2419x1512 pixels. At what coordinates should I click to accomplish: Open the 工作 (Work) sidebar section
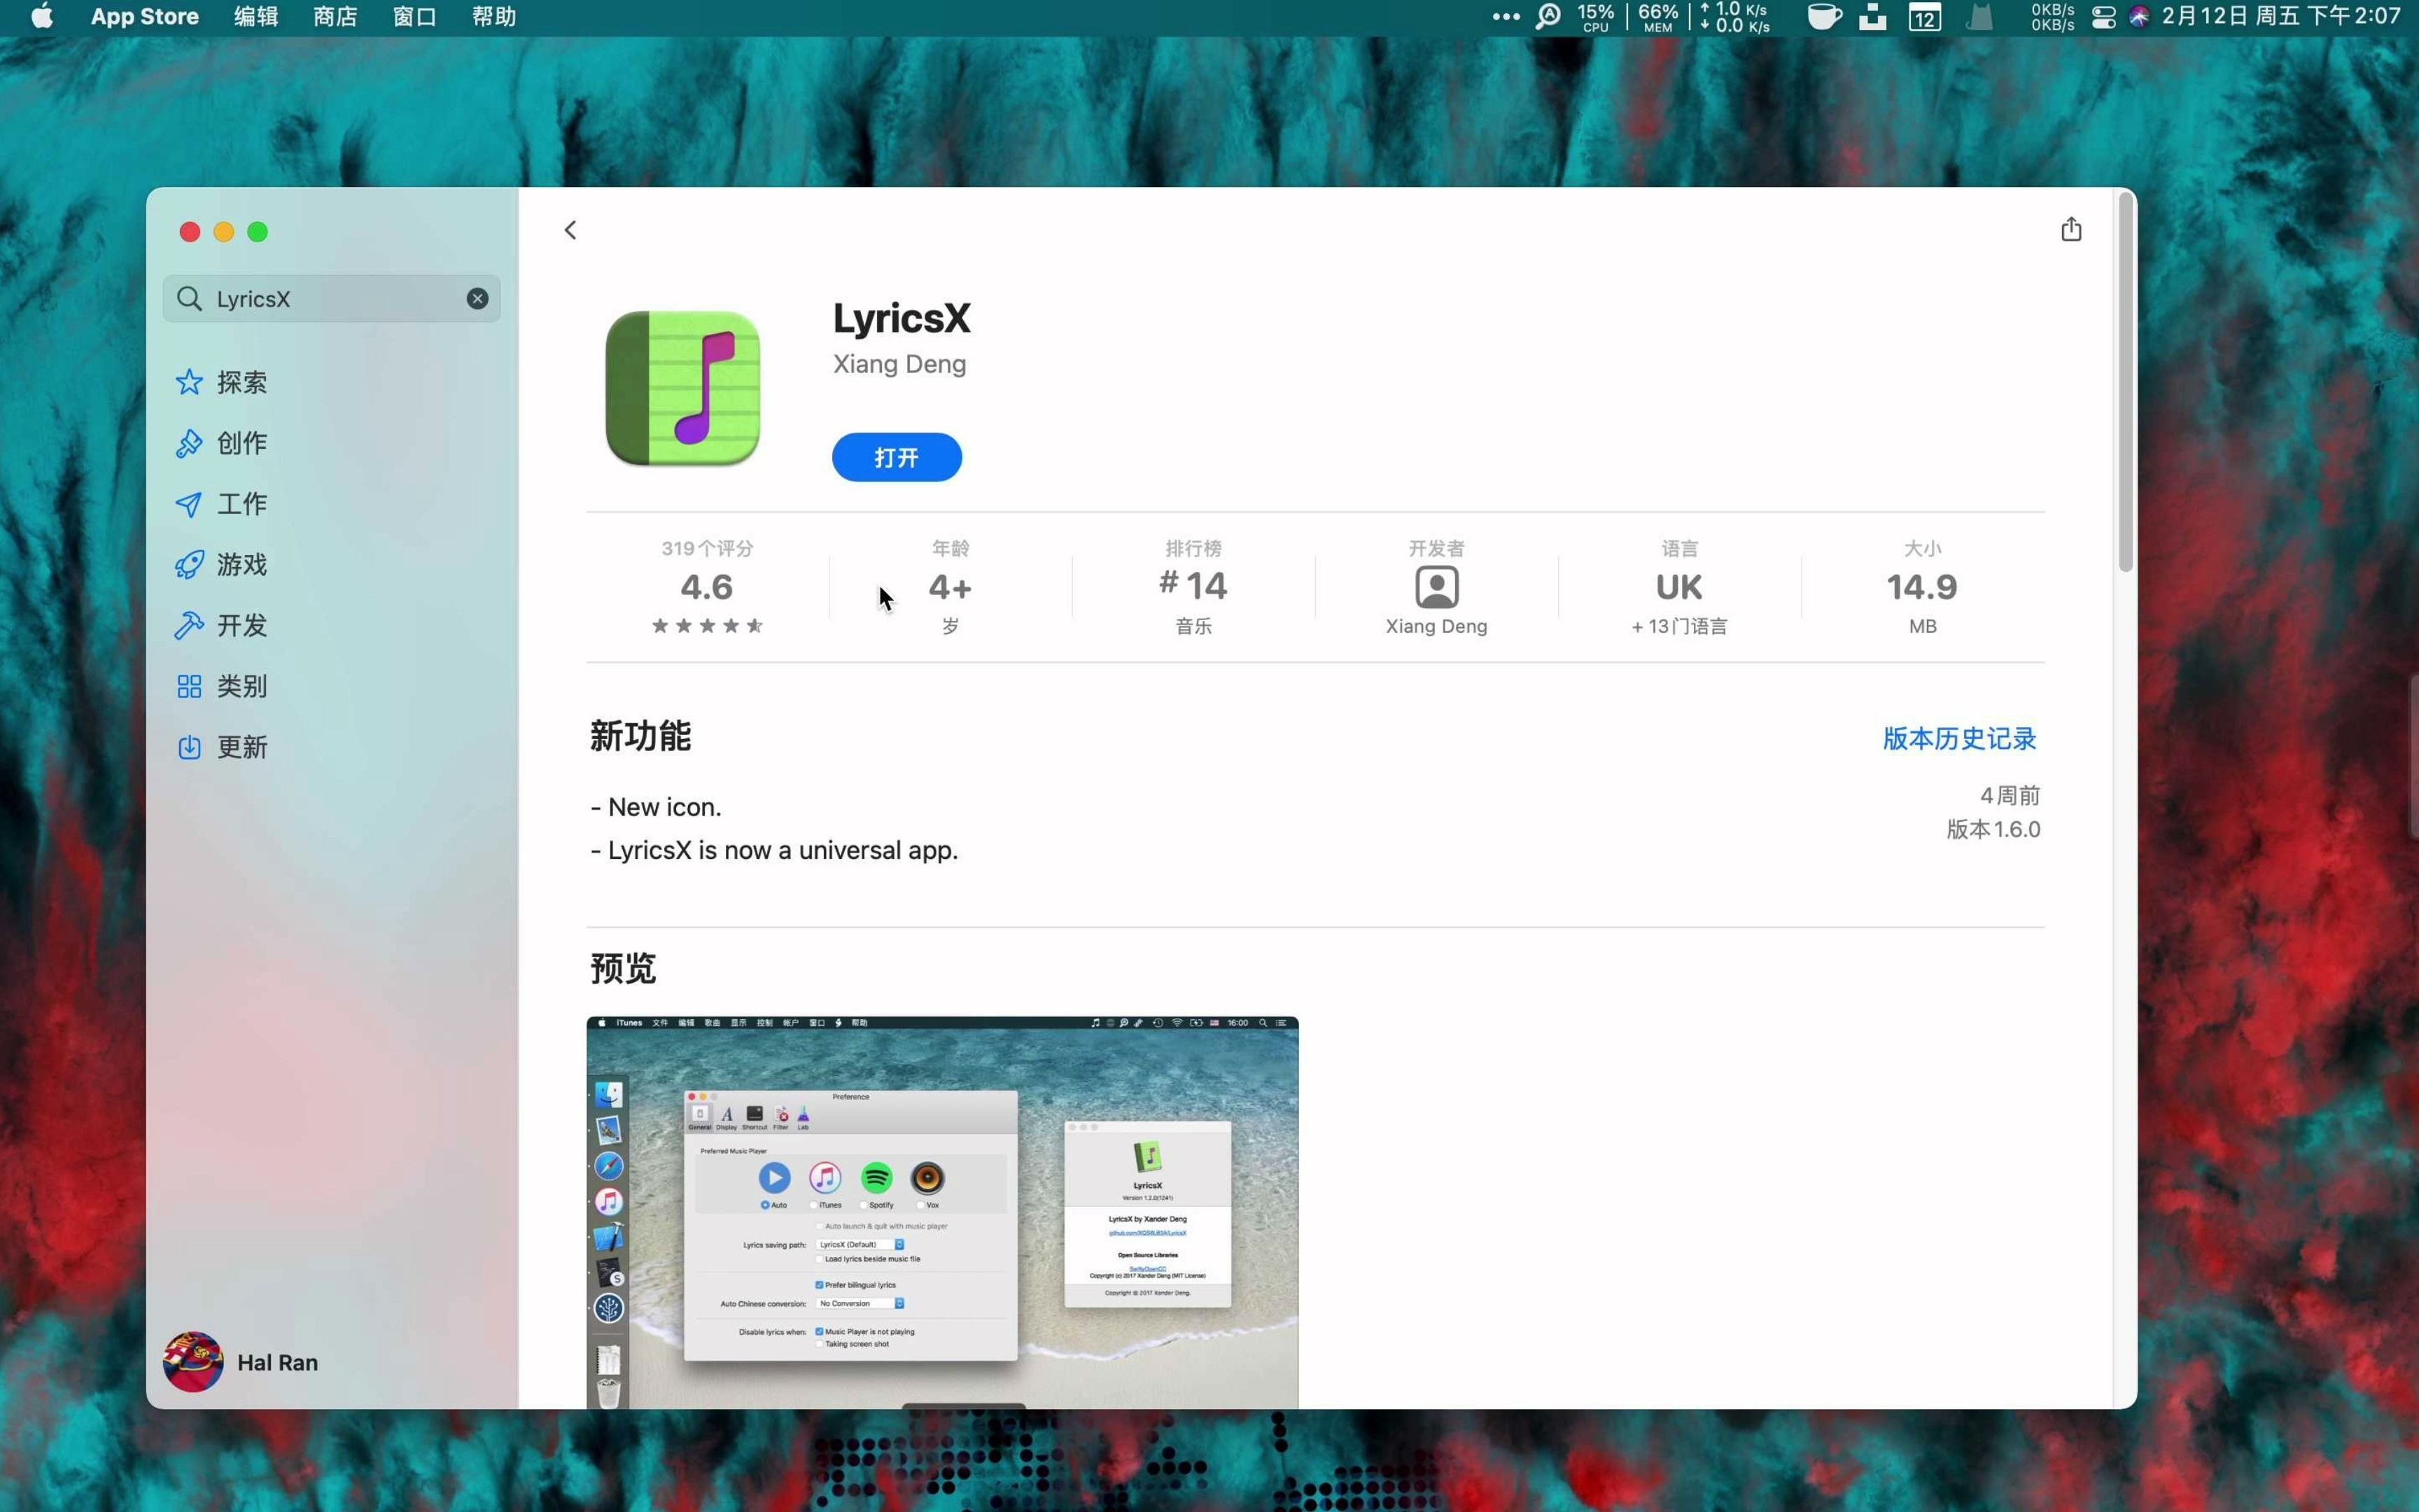point(222,503)
